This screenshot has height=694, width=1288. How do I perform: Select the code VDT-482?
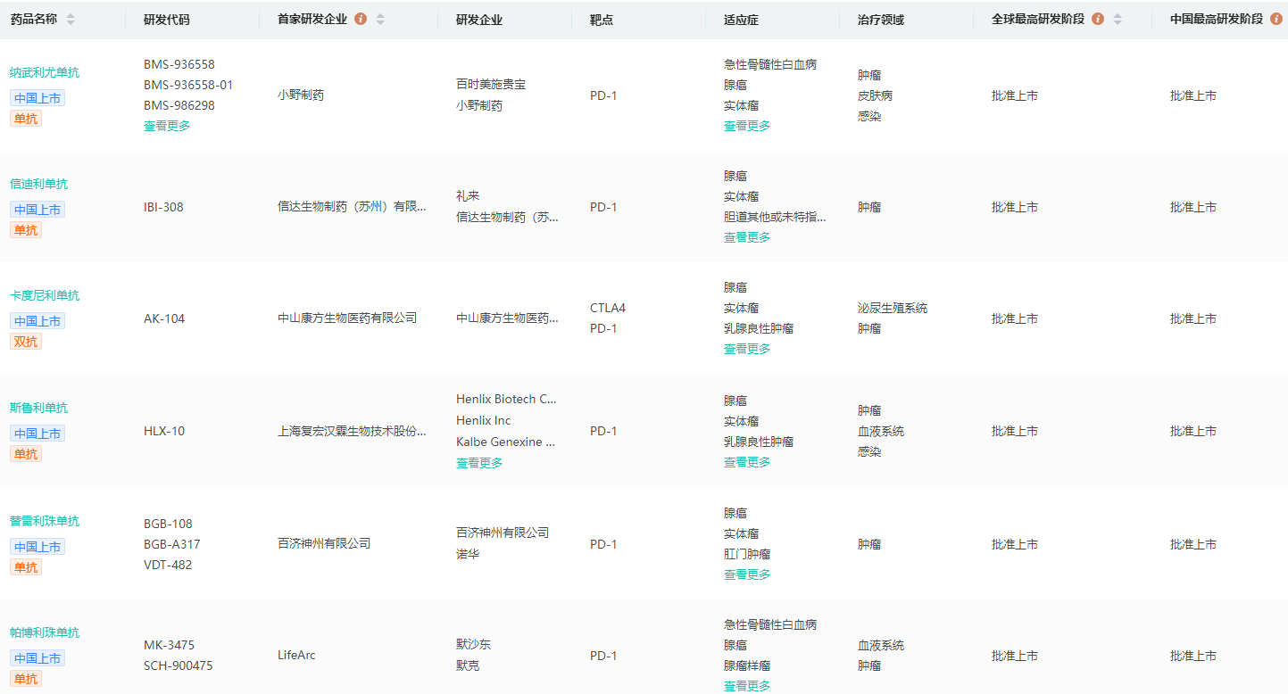tap(168, 565)
